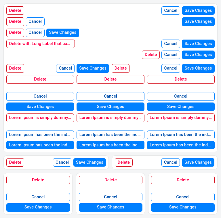Click the right-aligned Delete in the fifth row
The height and width of the screenshot is (218, 221).
click(x=150, y=55)
